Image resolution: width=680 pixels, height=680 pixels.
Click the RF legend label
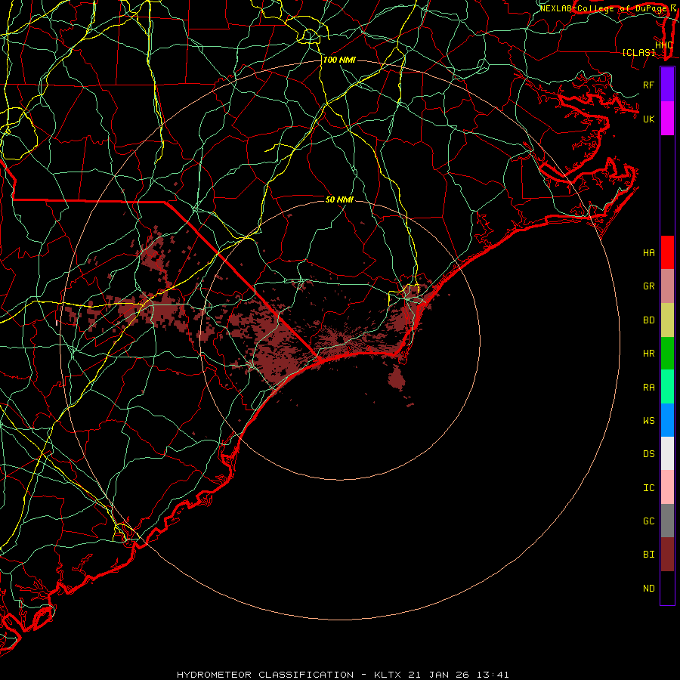[x=649, y=85]
